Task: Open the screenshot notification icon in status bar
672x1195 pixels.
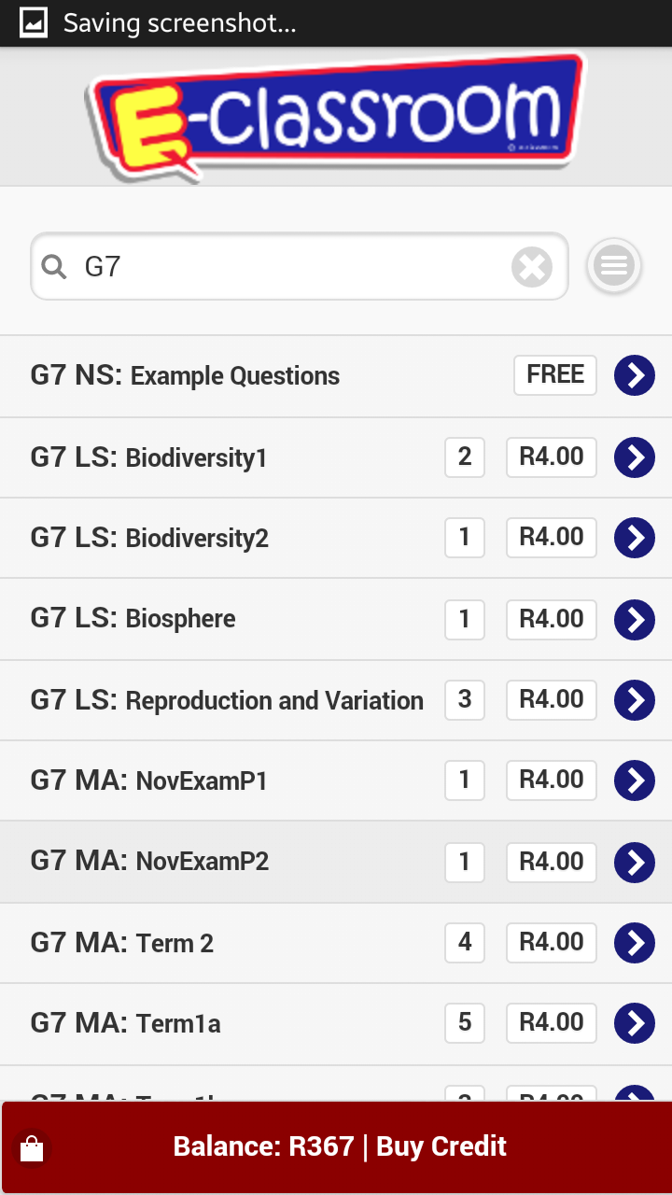Action: point(34,22)
